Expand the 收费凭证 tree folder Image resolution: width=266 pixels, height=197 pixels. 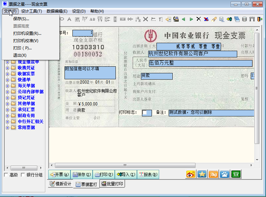[7, 68]
